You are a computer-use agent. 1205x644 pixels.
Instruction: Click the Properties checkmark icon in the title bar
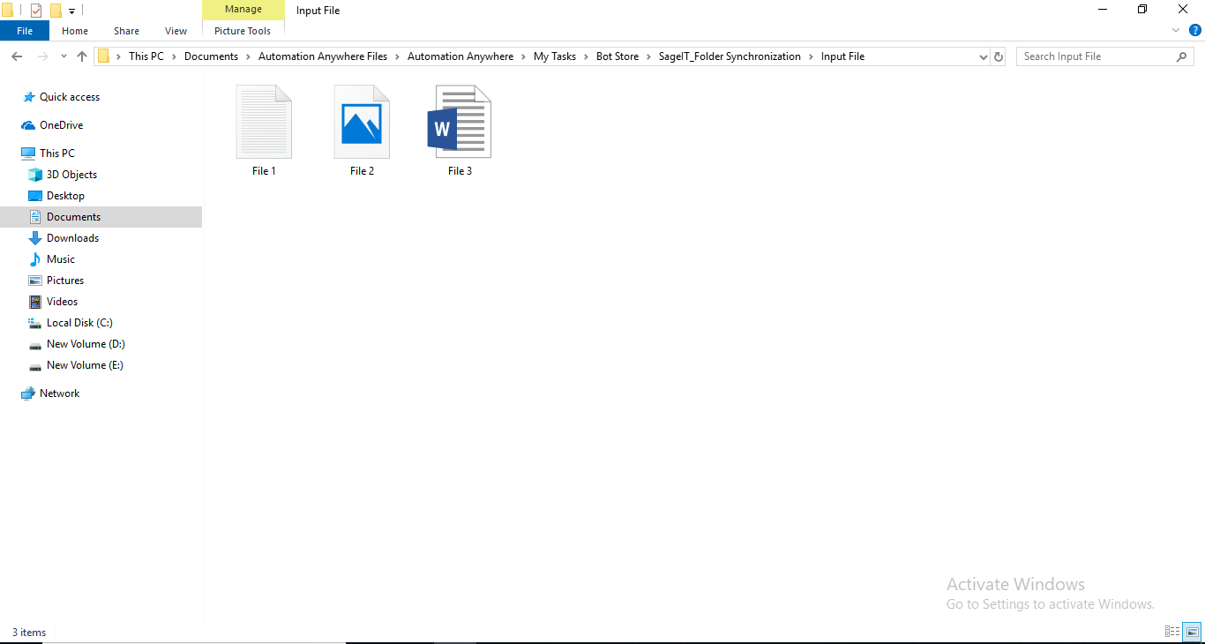[x=36, y=11]
